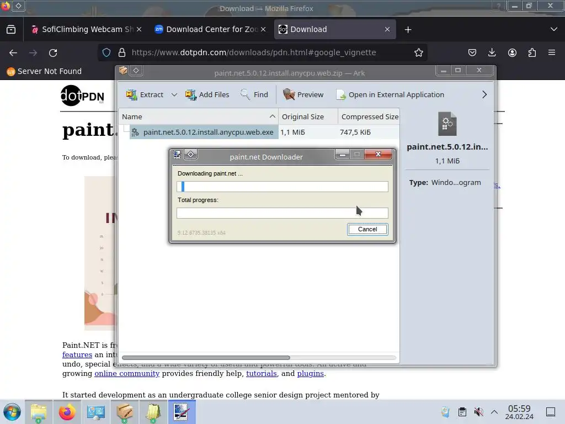Click Open in External Application
Image resolution: width=565 pixels, height=424 pixels.
click(x=390, y=94)
